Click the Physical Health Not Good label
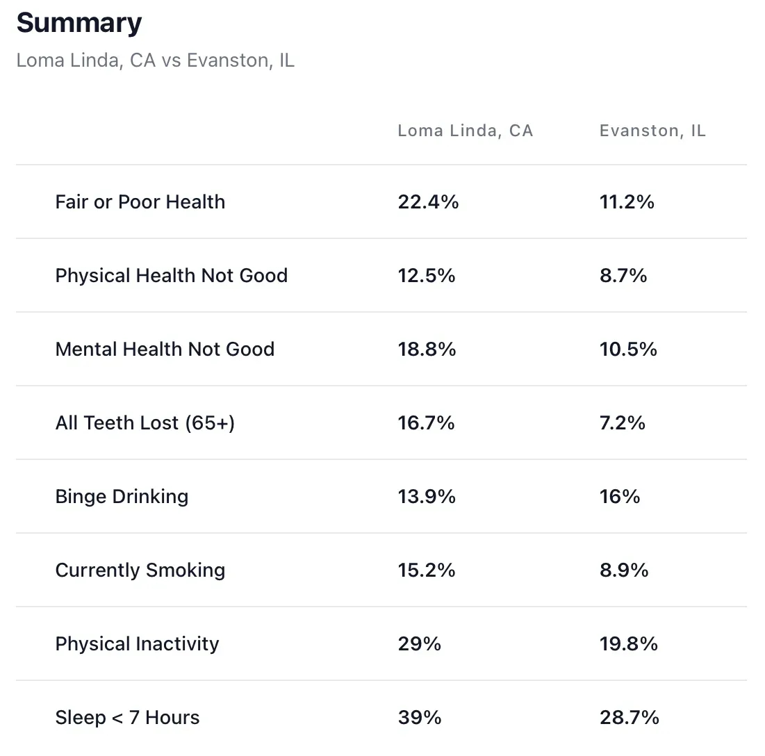This screenshot has height=756, width=765. point(172,276)
